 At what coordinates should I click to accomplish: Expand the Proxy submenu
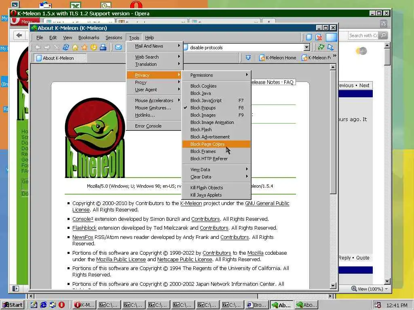coord(154,82)
